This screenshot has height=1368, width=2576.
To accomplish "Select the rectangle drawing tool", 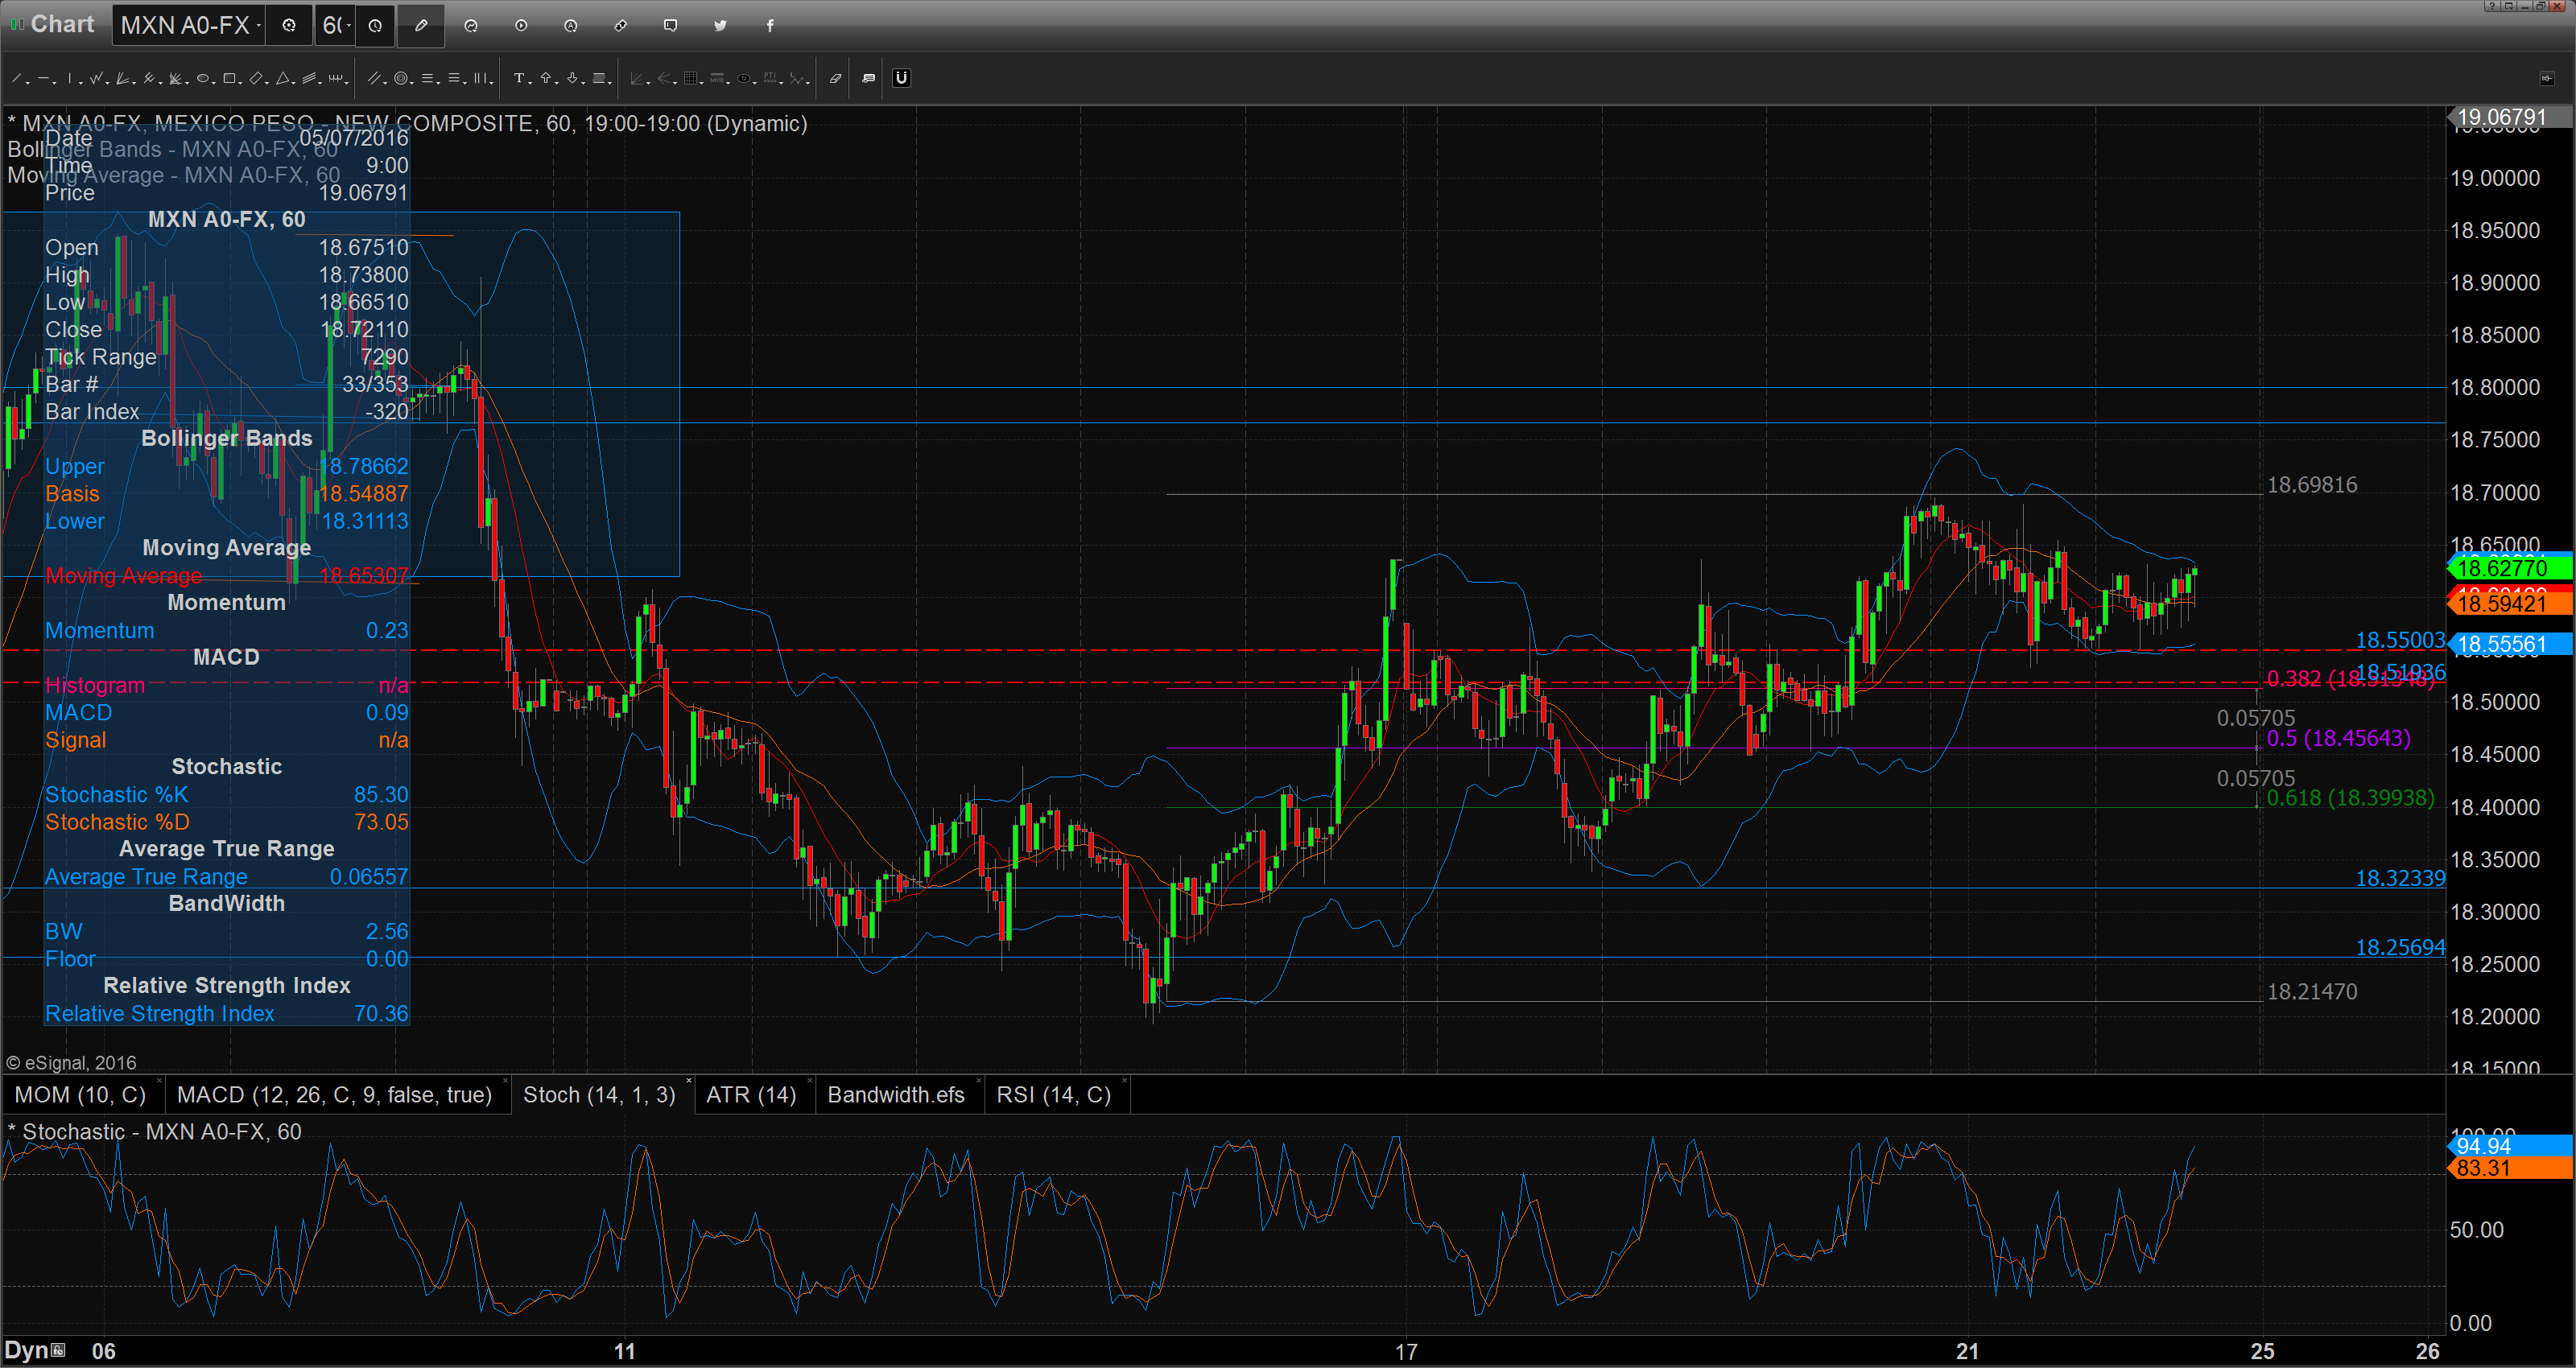I will [229, 78].
